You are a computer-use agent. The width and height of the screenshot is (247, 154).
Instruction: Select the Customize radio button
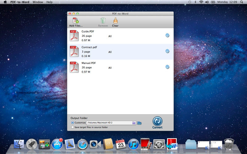coord(73,123)
